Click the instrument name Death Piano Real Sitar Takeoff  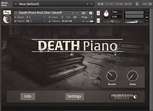click(x=41, y=13)
